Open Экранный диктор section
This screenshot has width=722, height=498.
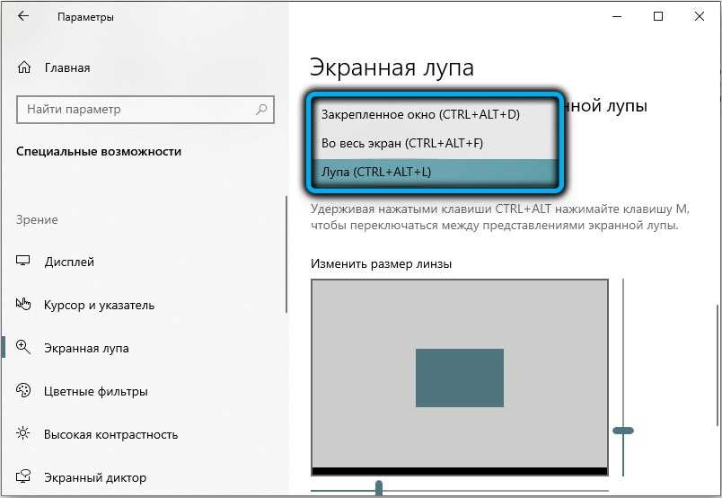click(x=95, y=477)
